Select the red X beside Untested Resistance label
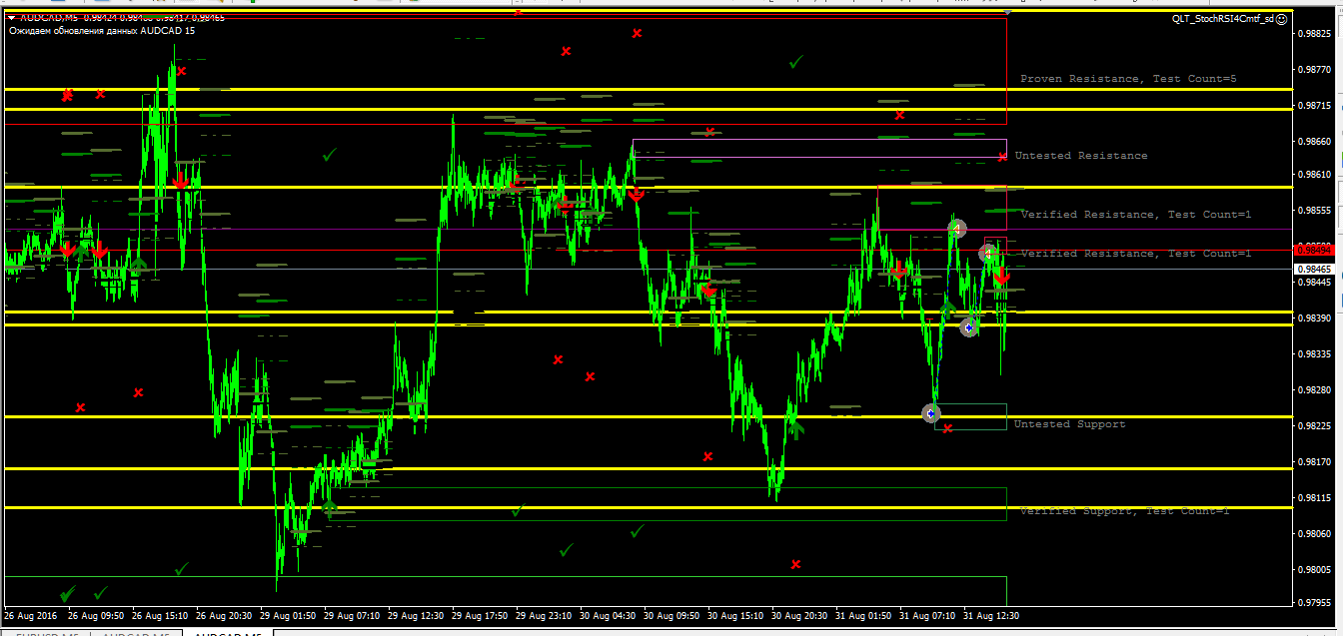The height and width of the screenshot is (636, 1343). (1002, 157)
